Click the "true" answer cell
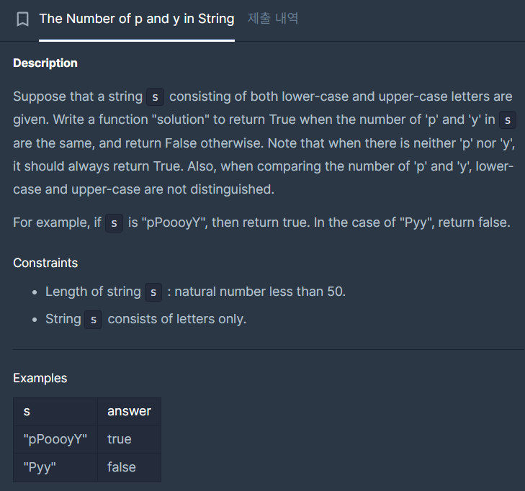Image resolution: width=525 pixels, height=491 pixels. [x=120, y=439]
